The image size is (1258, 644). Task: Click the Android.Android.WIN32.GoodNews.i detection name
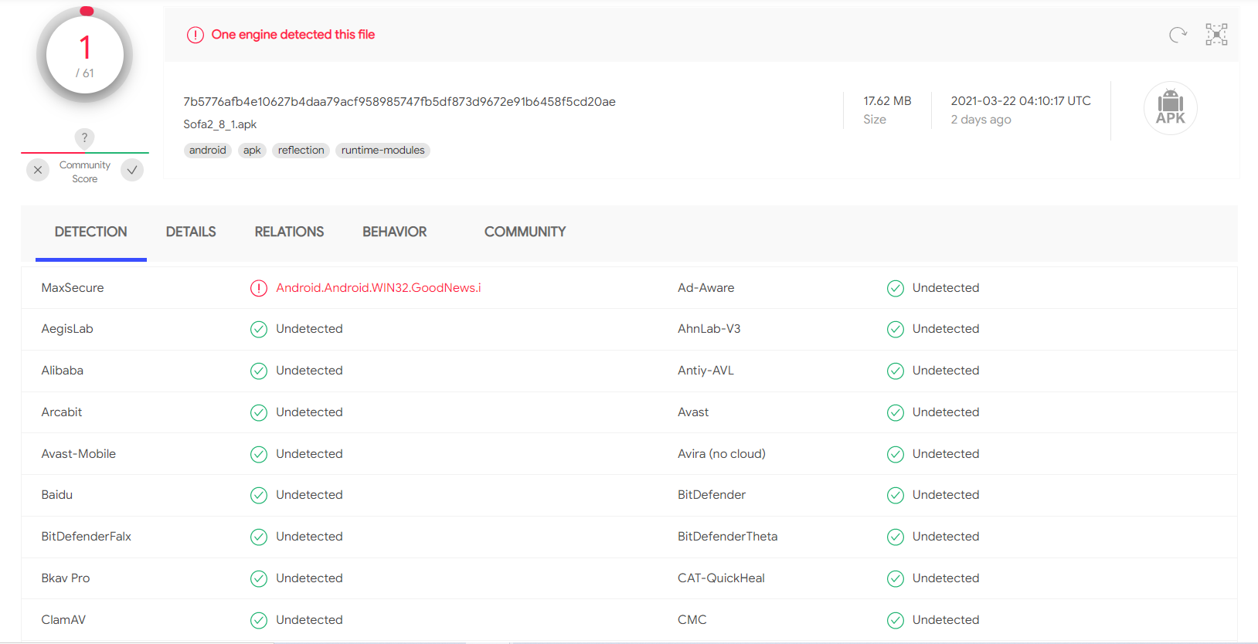coord(378,288)
